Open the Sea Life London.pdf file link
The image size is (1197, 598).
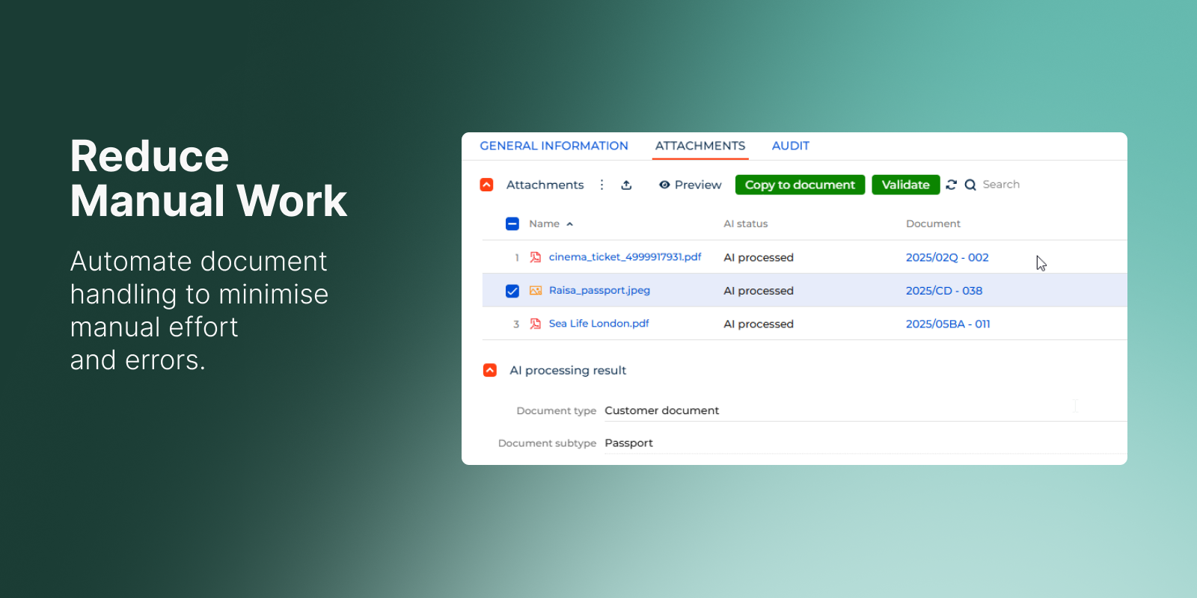pos(598,324)
